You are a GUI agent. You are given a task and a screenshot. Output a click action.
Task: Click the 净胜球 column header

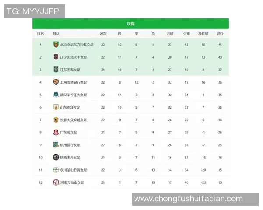(x=203, y=33)
